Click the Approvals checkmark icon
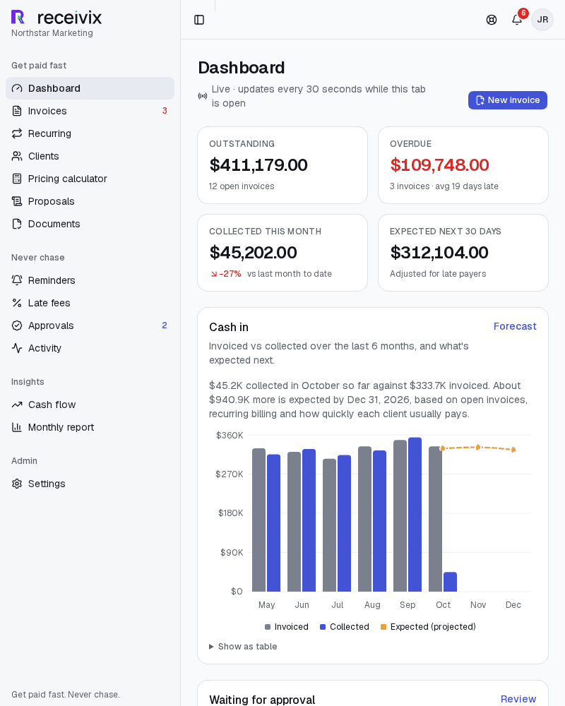The image size is (565, 706). tap(17, 325)
